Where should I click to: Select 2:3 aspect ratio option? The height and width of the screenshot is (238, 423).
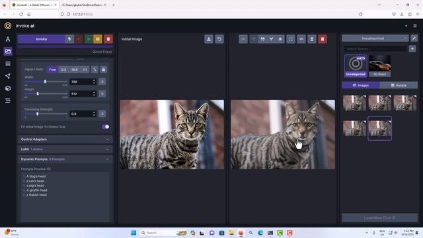point(63,69)
